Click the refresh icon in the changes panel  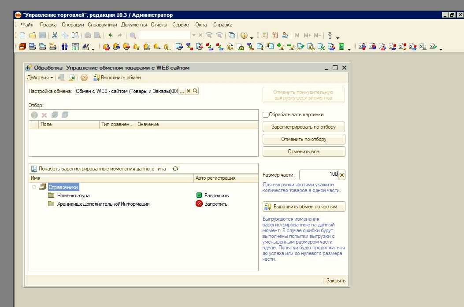pyautogui.click(x=175, y=169)
